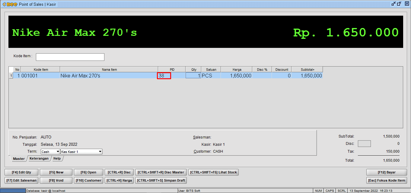Click the row selector for row 1
The height and width of the screenshot is (193, 411).
point(11,76)
